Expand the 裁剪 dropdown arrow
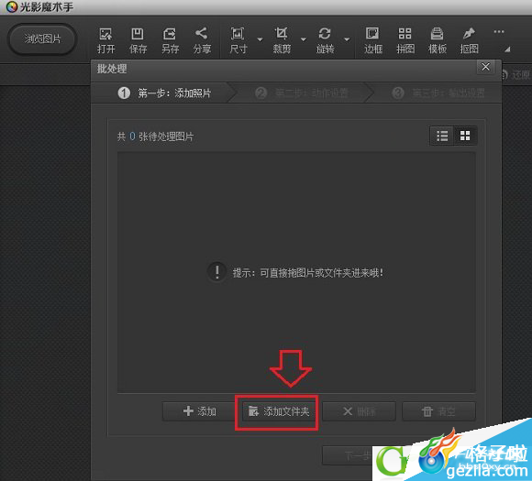Screen dimensions: 532x481 [304, 39]
